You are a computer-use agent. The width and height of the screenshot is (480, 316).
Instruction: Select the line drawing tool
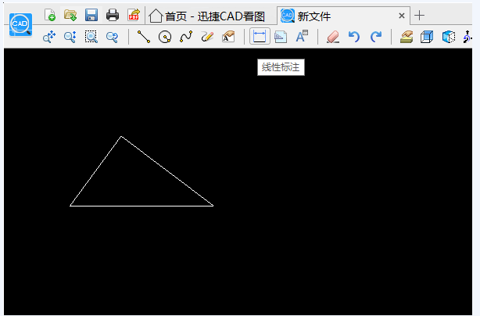pyautogui.click(x=143, y=37)
